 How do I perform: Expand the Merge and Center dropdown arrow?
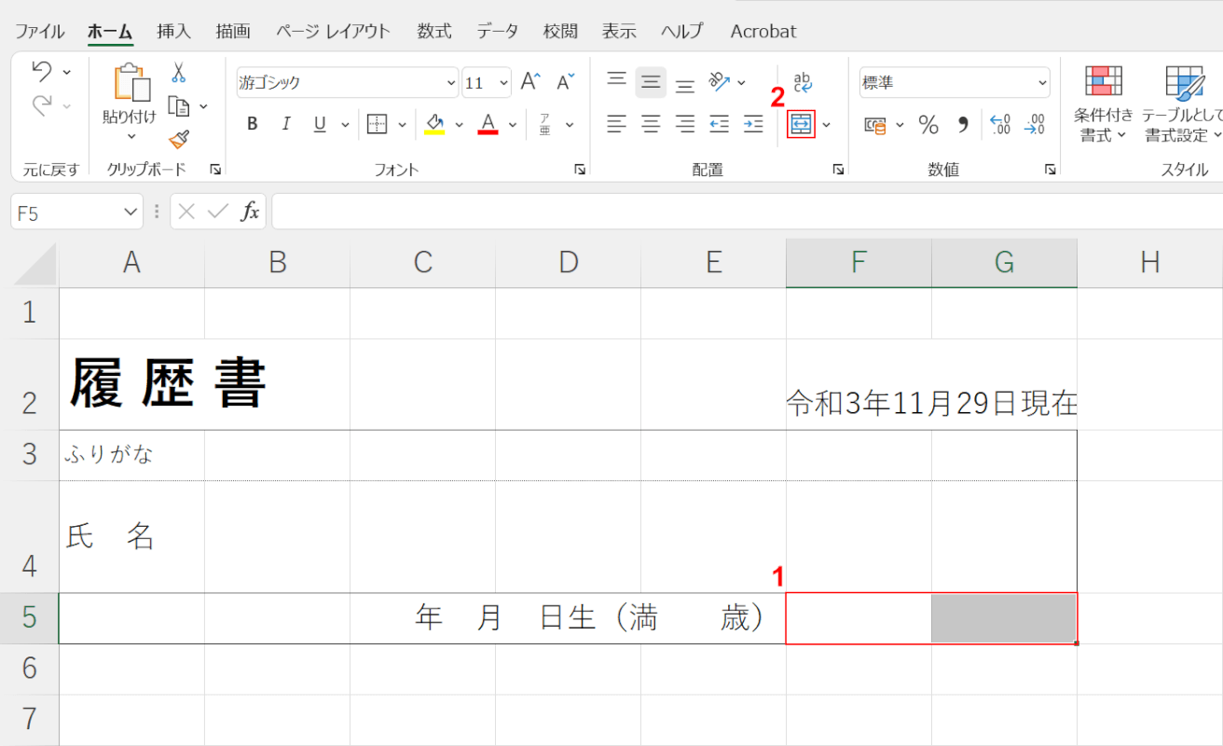(826, 124)
